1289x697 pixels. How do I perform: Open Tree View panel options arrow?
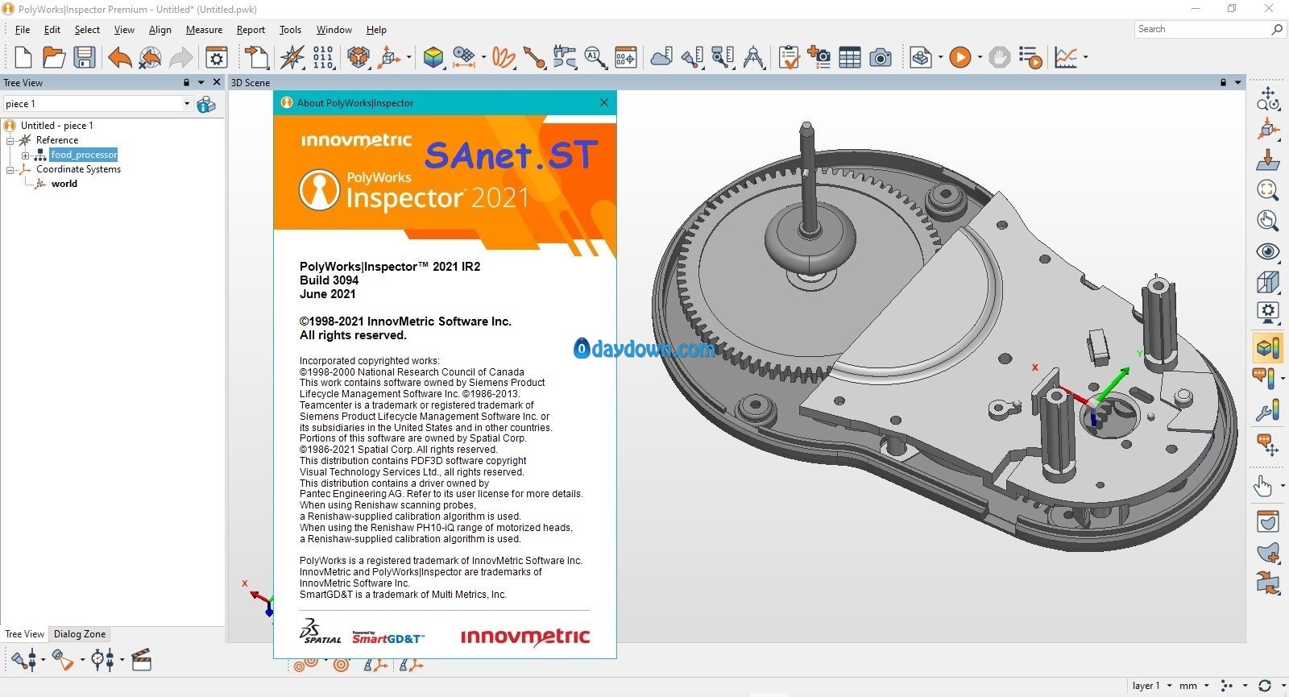[201, 82]
